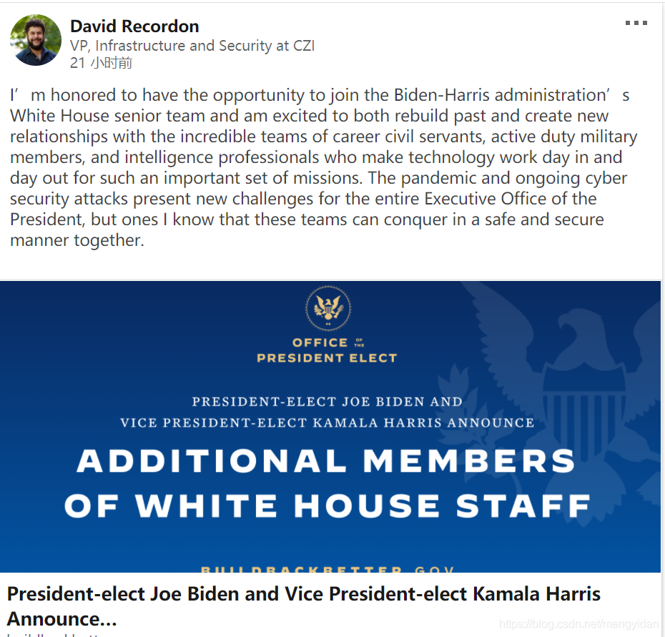Click the ADDITIONAL MEMBERS headline line
The height and width of the screenshot is (637, 665).
point(326,460)
